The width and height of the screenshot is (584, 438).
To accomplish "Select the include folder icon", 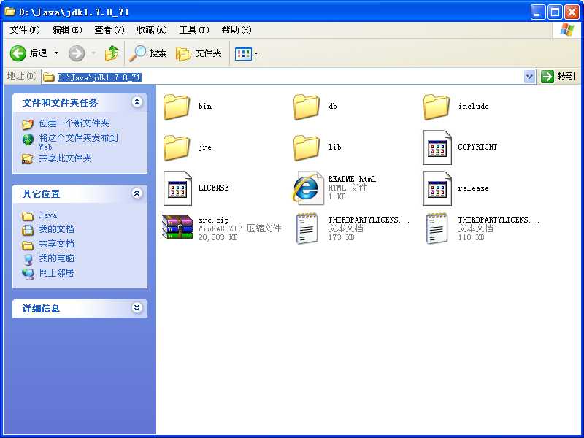I will tap(437, 107).
